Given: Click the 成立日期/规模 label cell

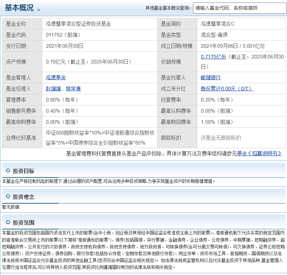Looking at the screenshot, I should 177,46.
